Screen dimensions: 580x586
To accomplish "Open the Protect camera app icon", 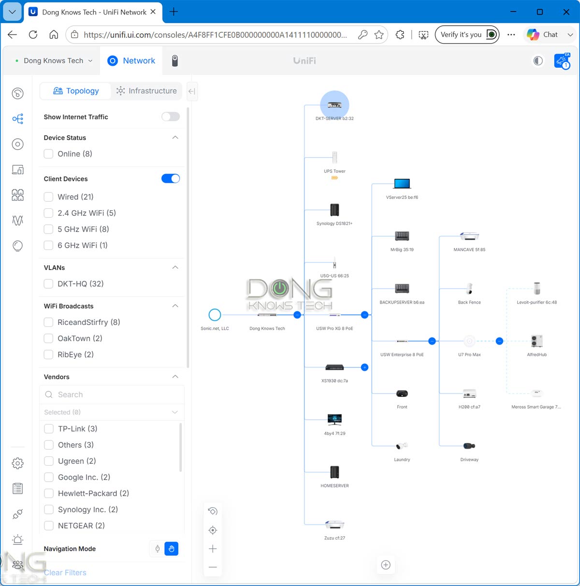I will [175, 60].
